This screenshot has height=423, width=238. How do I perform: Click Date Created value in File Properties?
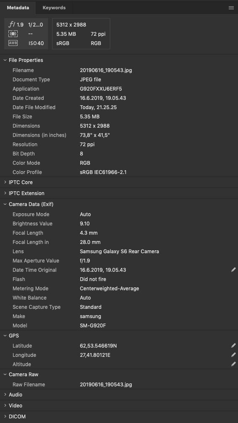(x=103, y=98)
